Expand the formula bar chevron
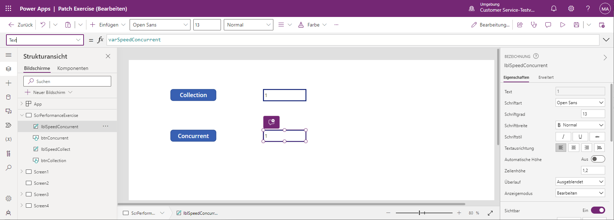614x220 pixels. pos(606,40)
